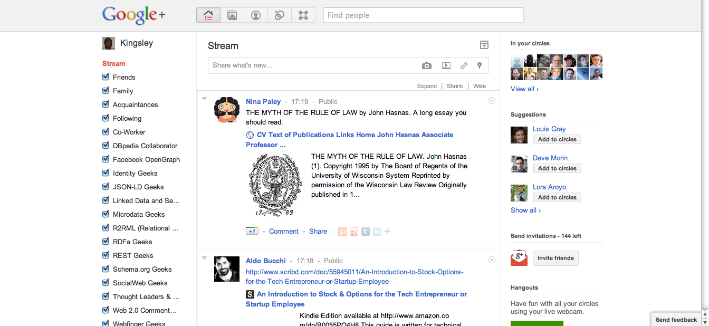Screen dimensions: 709x326
Task: Open the Nina Paley name link
Action: click(x=263, y=102)
